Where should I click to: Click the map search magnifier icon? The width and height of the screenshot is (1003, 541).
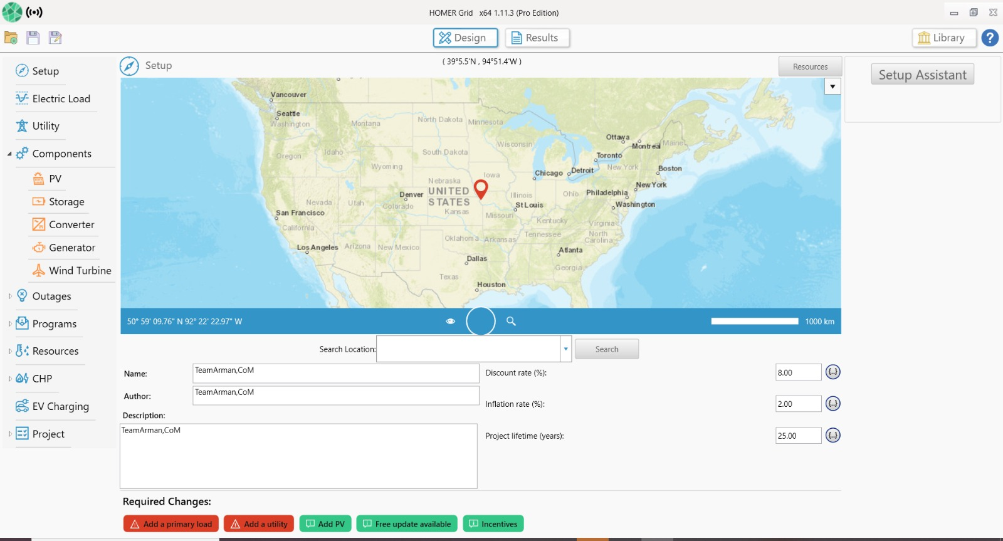511,321
